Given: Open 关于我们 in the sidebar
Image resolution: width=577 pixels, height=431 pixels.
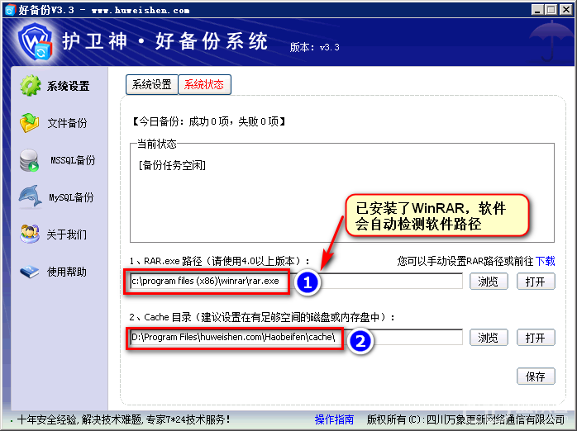Looking at the screenshot, I should click(x=67, y=234).
